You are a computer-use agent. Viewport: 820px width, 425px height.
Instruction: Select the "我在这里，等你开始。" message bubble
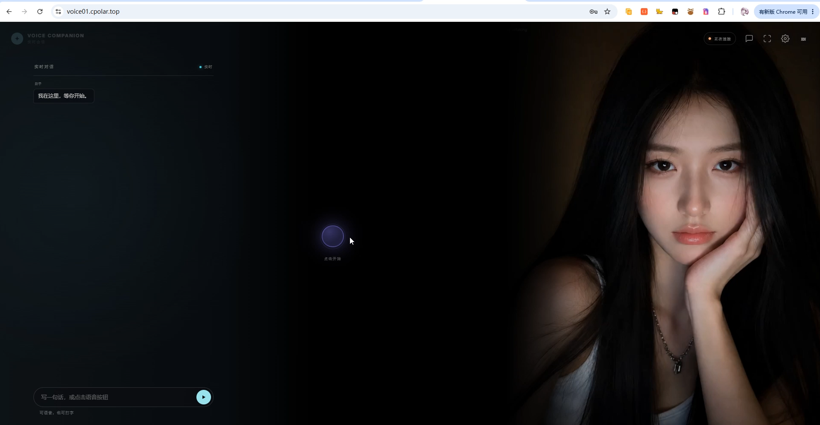click(x=63, y=96)
